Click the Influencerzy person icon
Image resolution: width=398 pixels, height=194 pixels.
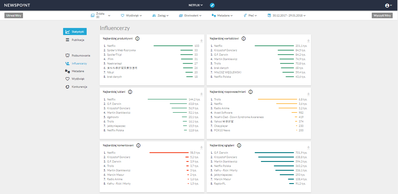pyautogui.click(x=68, y=63)
